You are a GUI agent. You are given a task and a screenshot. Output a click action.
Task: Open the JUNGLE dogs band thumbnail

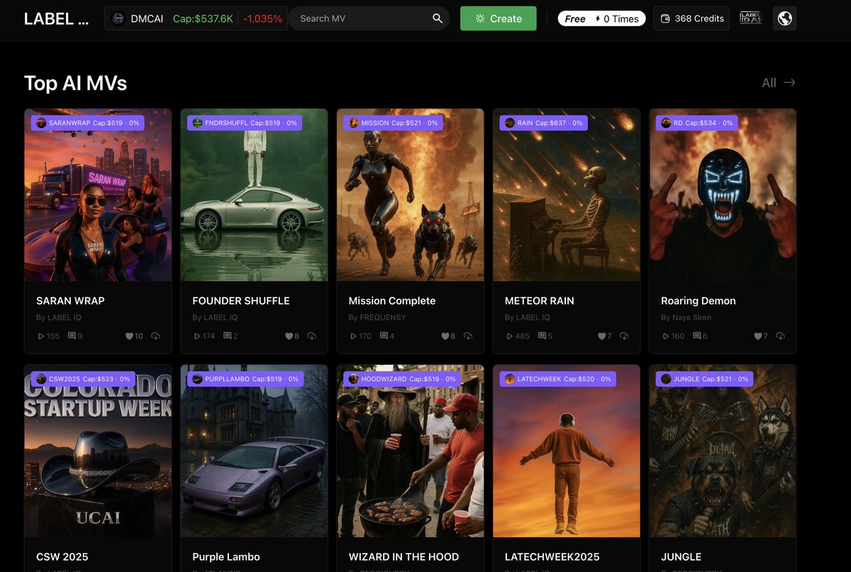723,451
